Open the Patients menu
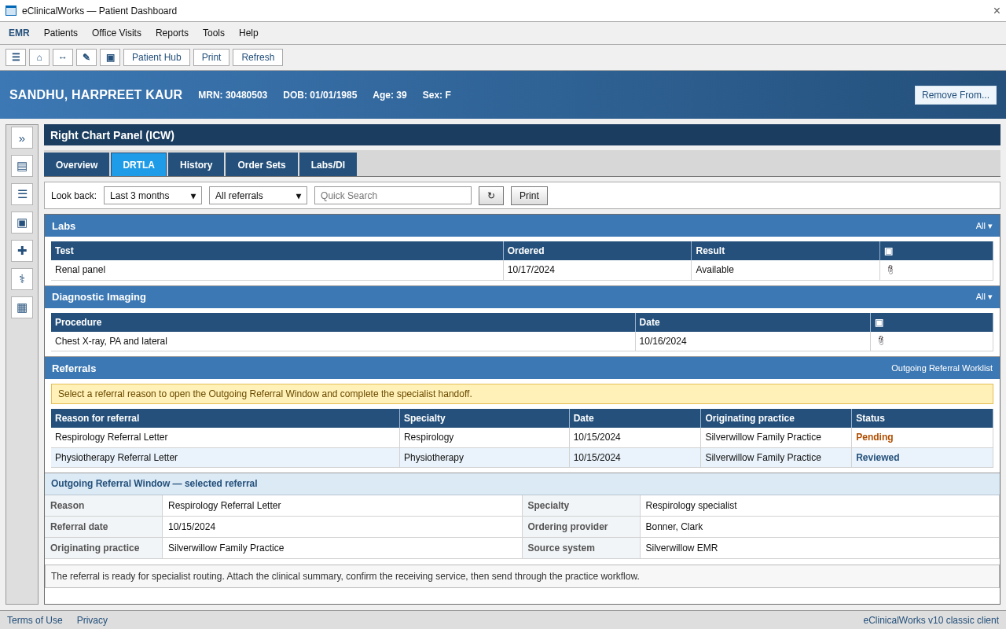The height and width of the screenshot is (629, 1006). coord(61,33)
